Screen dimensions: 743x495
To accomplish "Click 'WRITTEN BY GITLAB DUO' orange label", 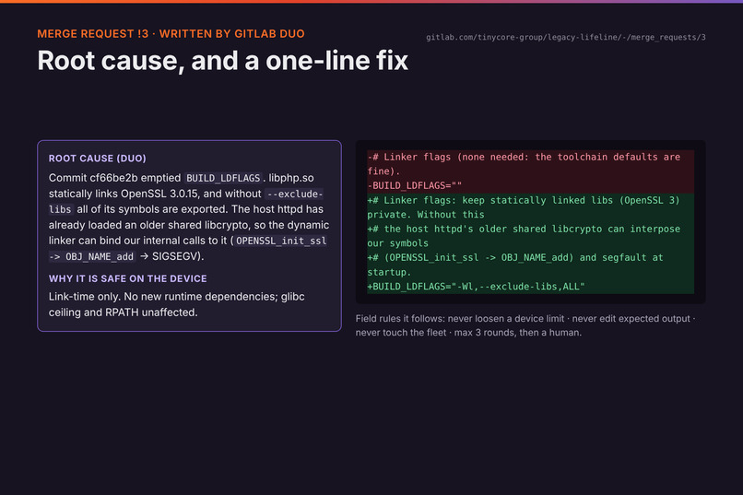I will click(x=231, y=33).
